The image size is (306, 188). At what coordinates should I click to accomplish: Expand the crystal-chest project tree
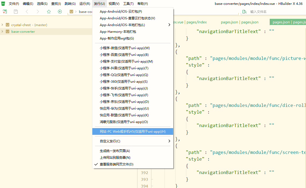pyautogui.click(x=2, y=25)
